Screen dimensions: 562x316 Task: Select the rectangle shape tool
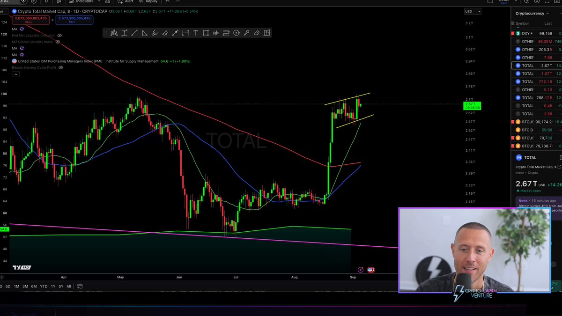(206, 33)
